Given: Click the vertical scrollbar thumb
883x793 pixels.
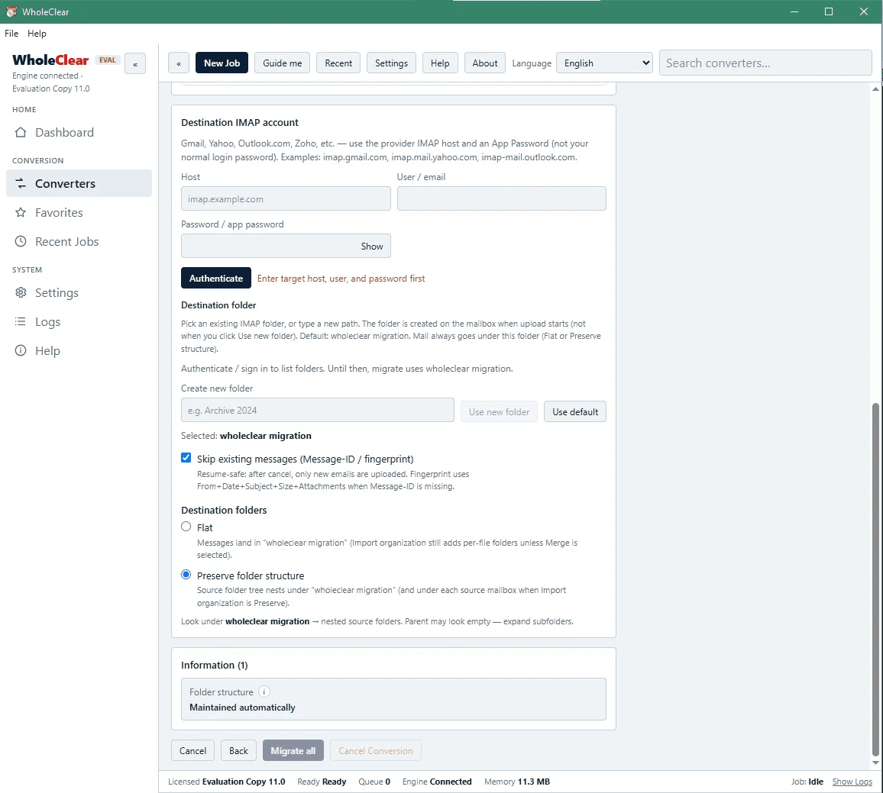Looking at the screenshot, I should [875, 580].
